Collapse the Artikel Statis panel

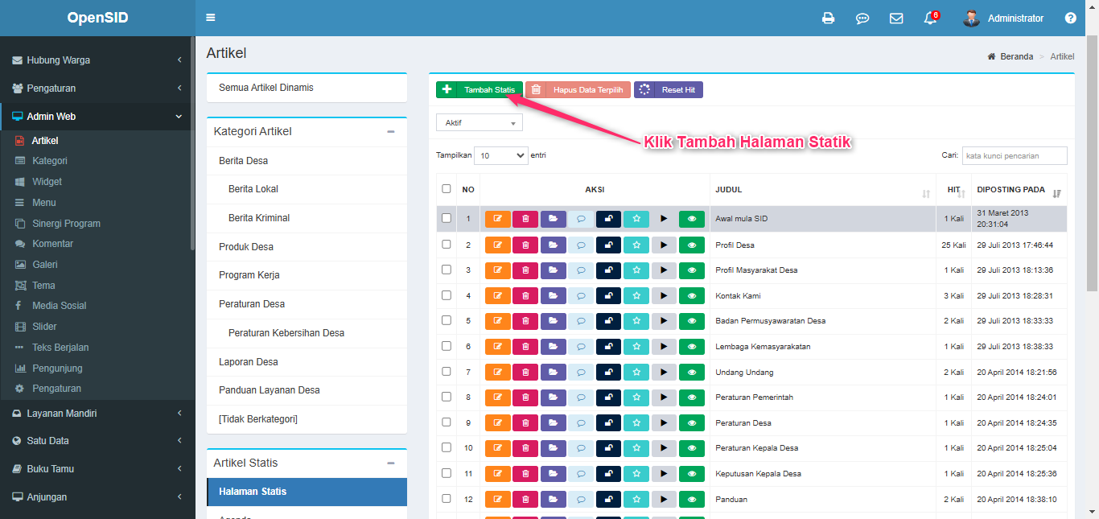coord(391,463)
